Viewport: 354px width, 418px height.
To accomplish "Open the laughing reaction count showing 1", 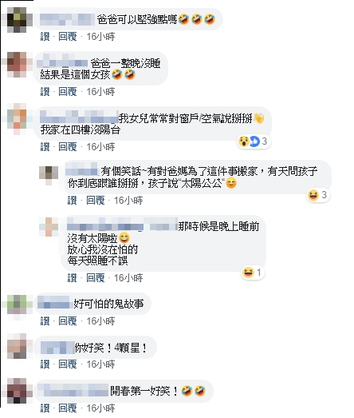I will click(253, 273).
